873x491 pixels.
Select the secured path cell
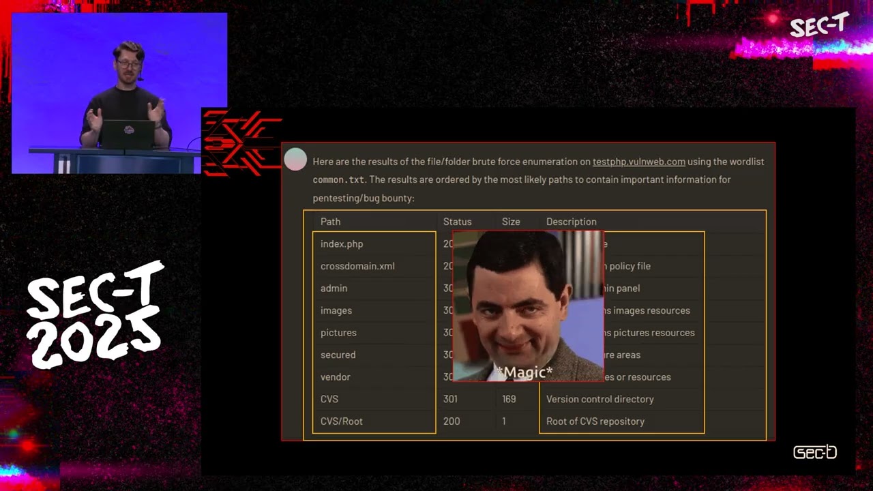(338, 355)
